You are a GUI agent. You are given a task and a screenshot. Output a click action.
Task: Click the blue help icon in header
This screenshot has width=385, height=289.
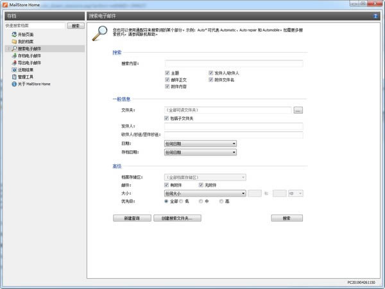tap(374, 15)
